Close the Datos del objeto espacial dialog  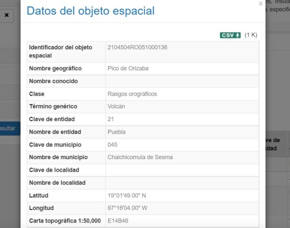[x=261, y=4]
